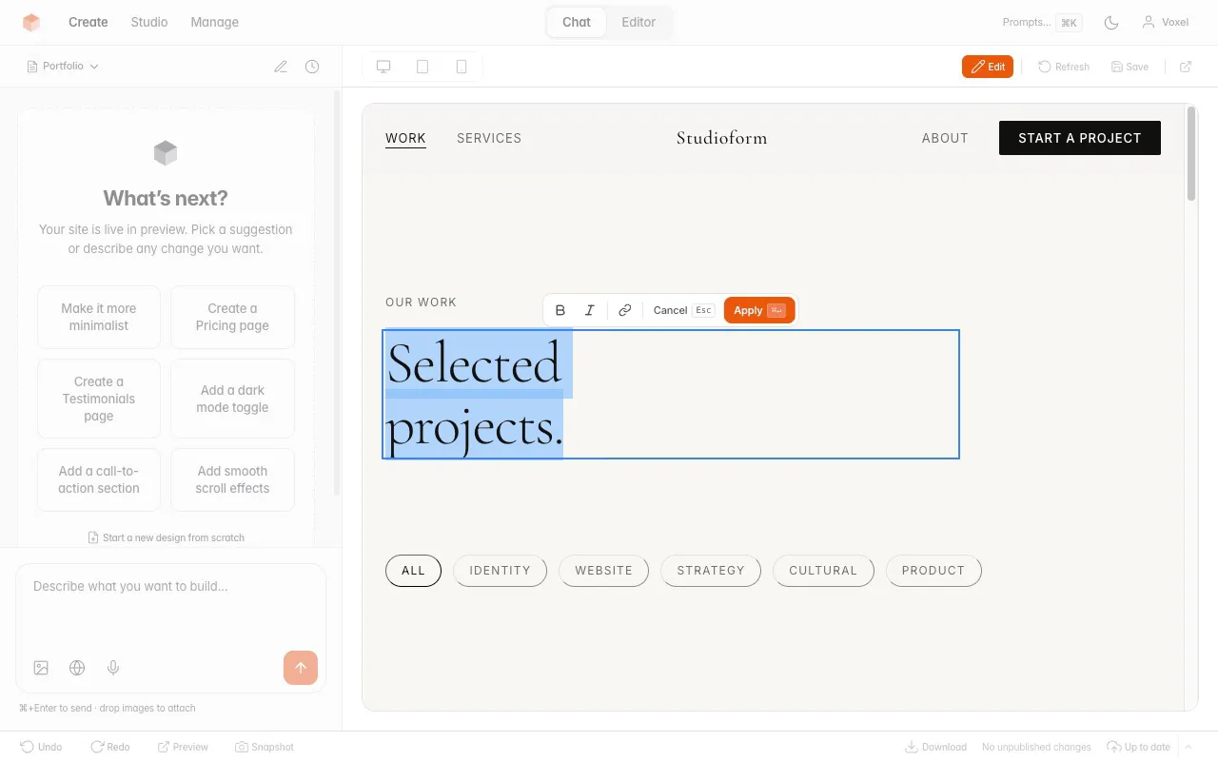This screenshot has width=1218, height=761.
Task: Expand the chevron next to Up to date
Action: coord(1188,747)
